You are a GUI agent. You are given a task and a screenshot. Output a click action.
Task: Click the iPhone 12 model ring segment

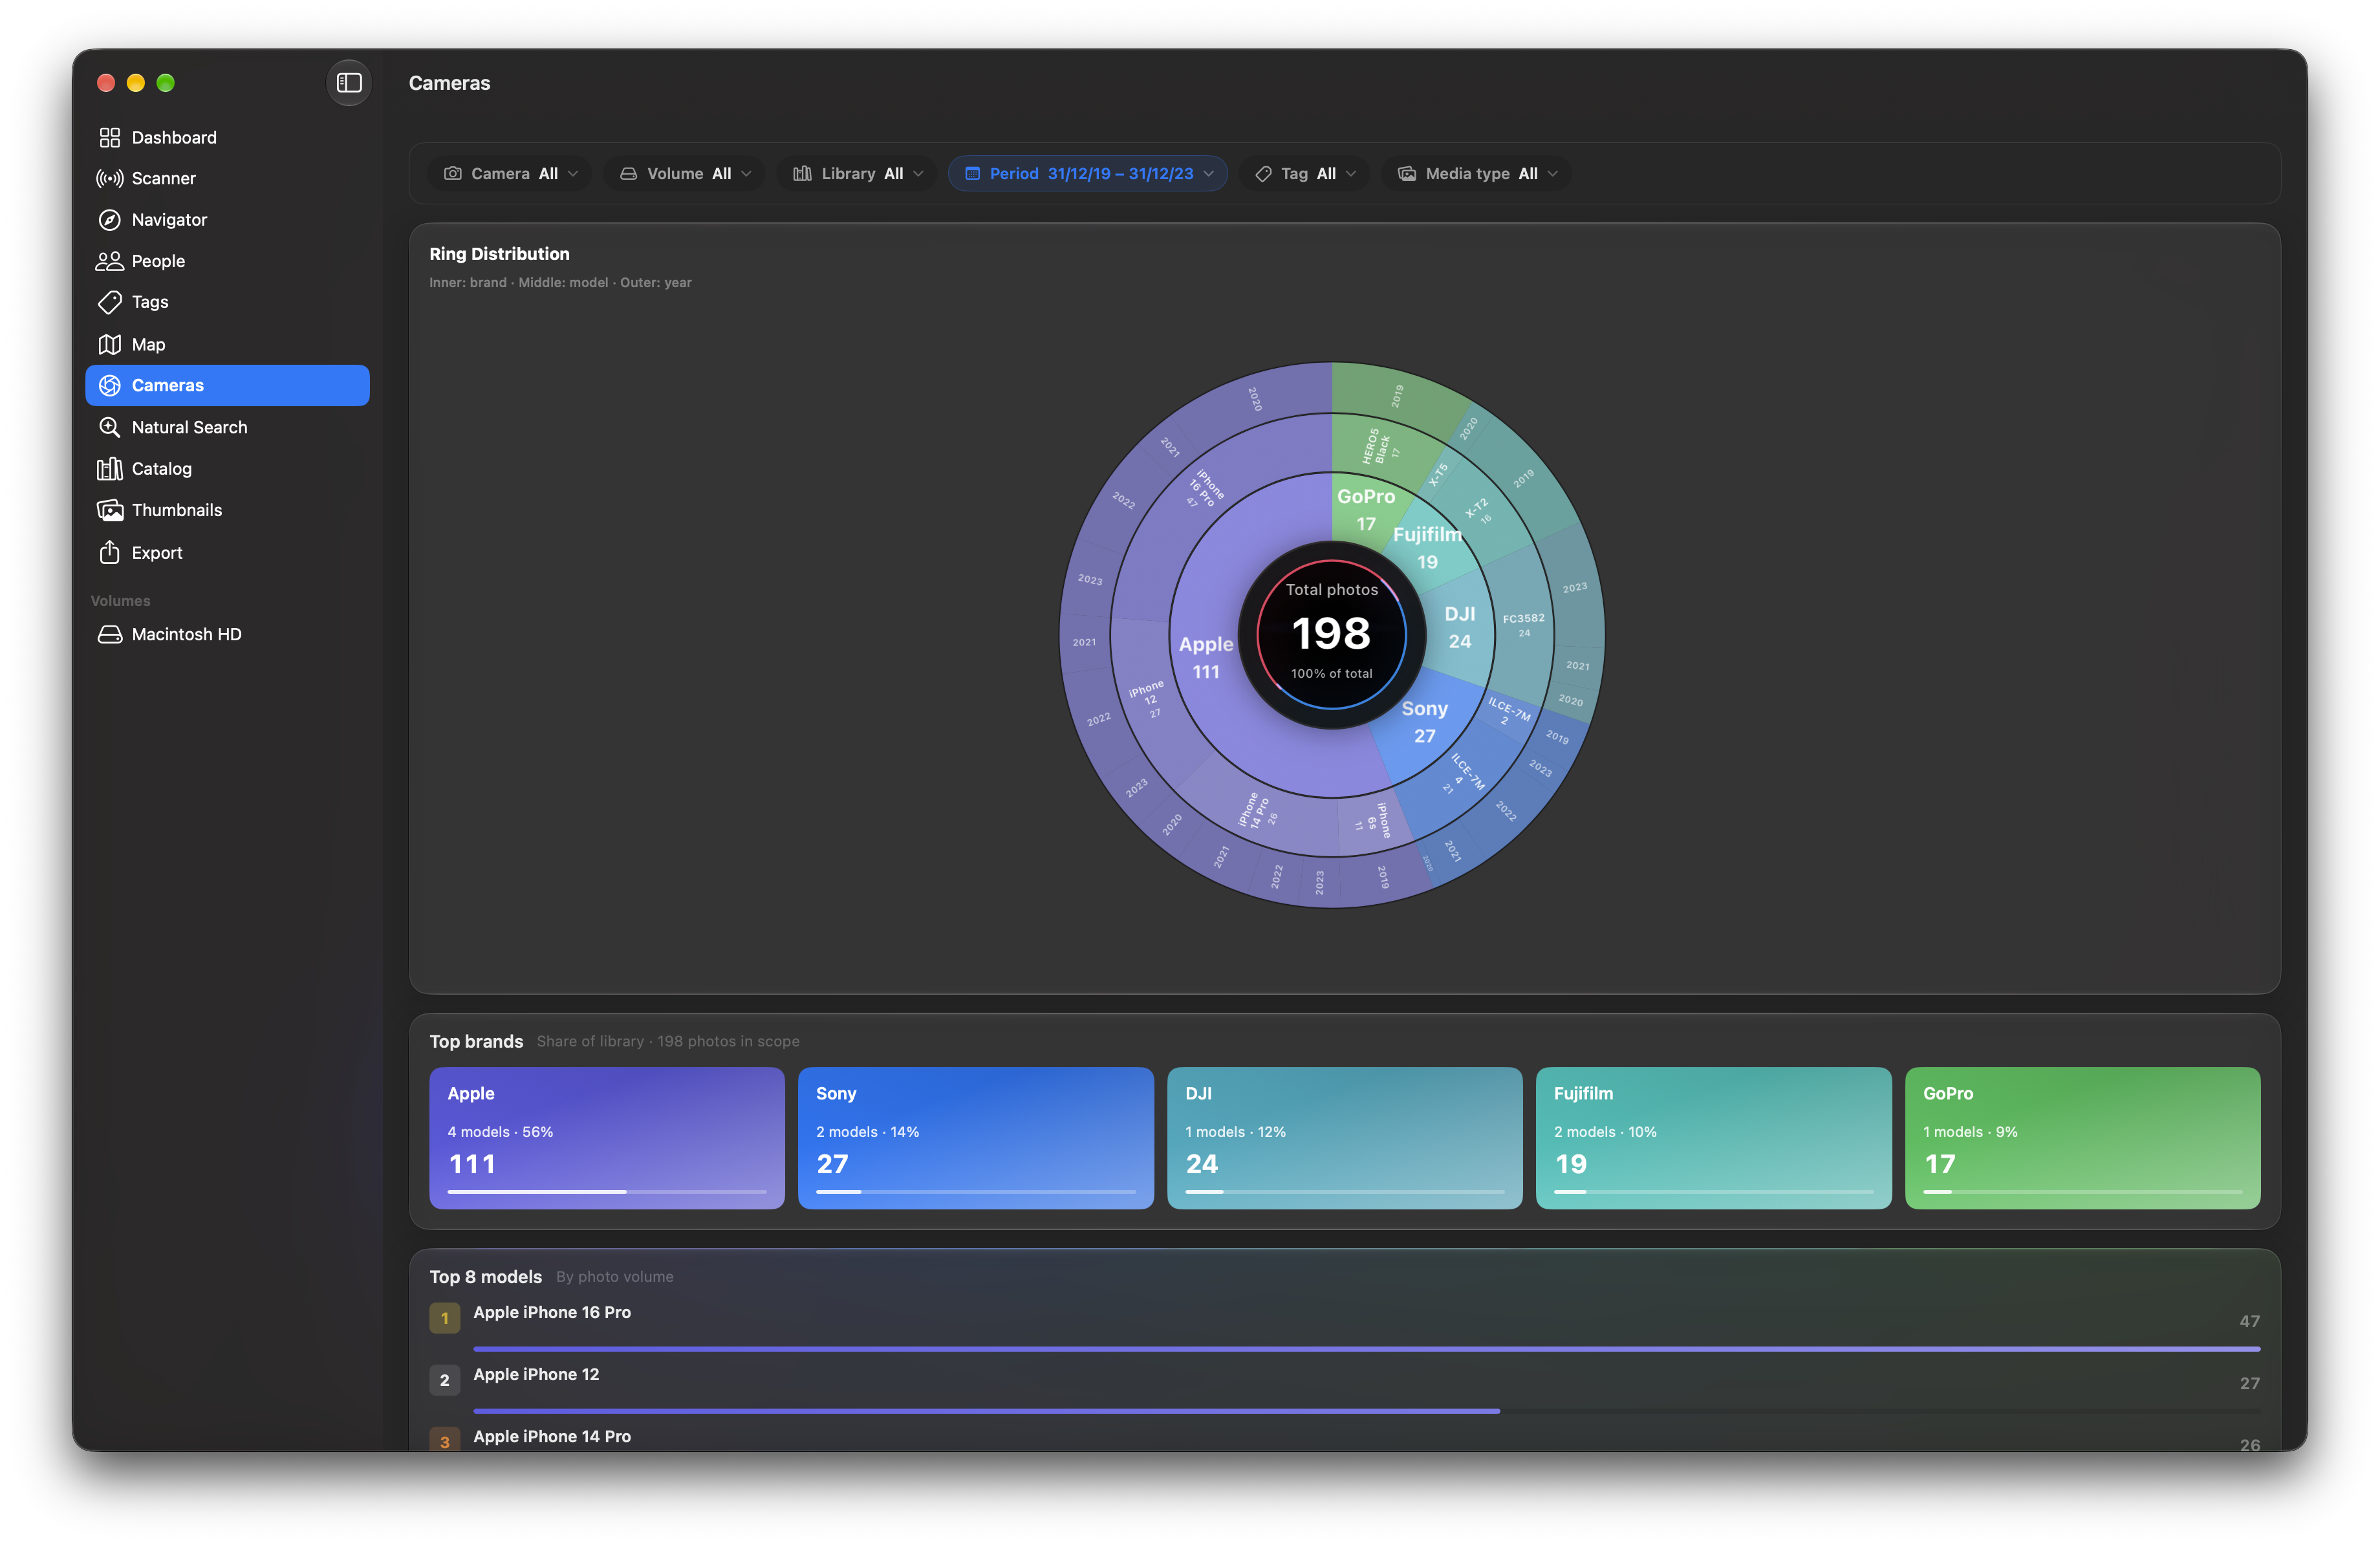click(1148, 699)
